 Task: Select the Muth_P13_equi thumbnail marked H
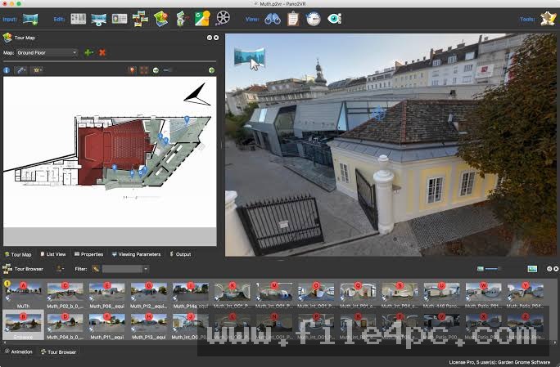click(x=148, y=325)
